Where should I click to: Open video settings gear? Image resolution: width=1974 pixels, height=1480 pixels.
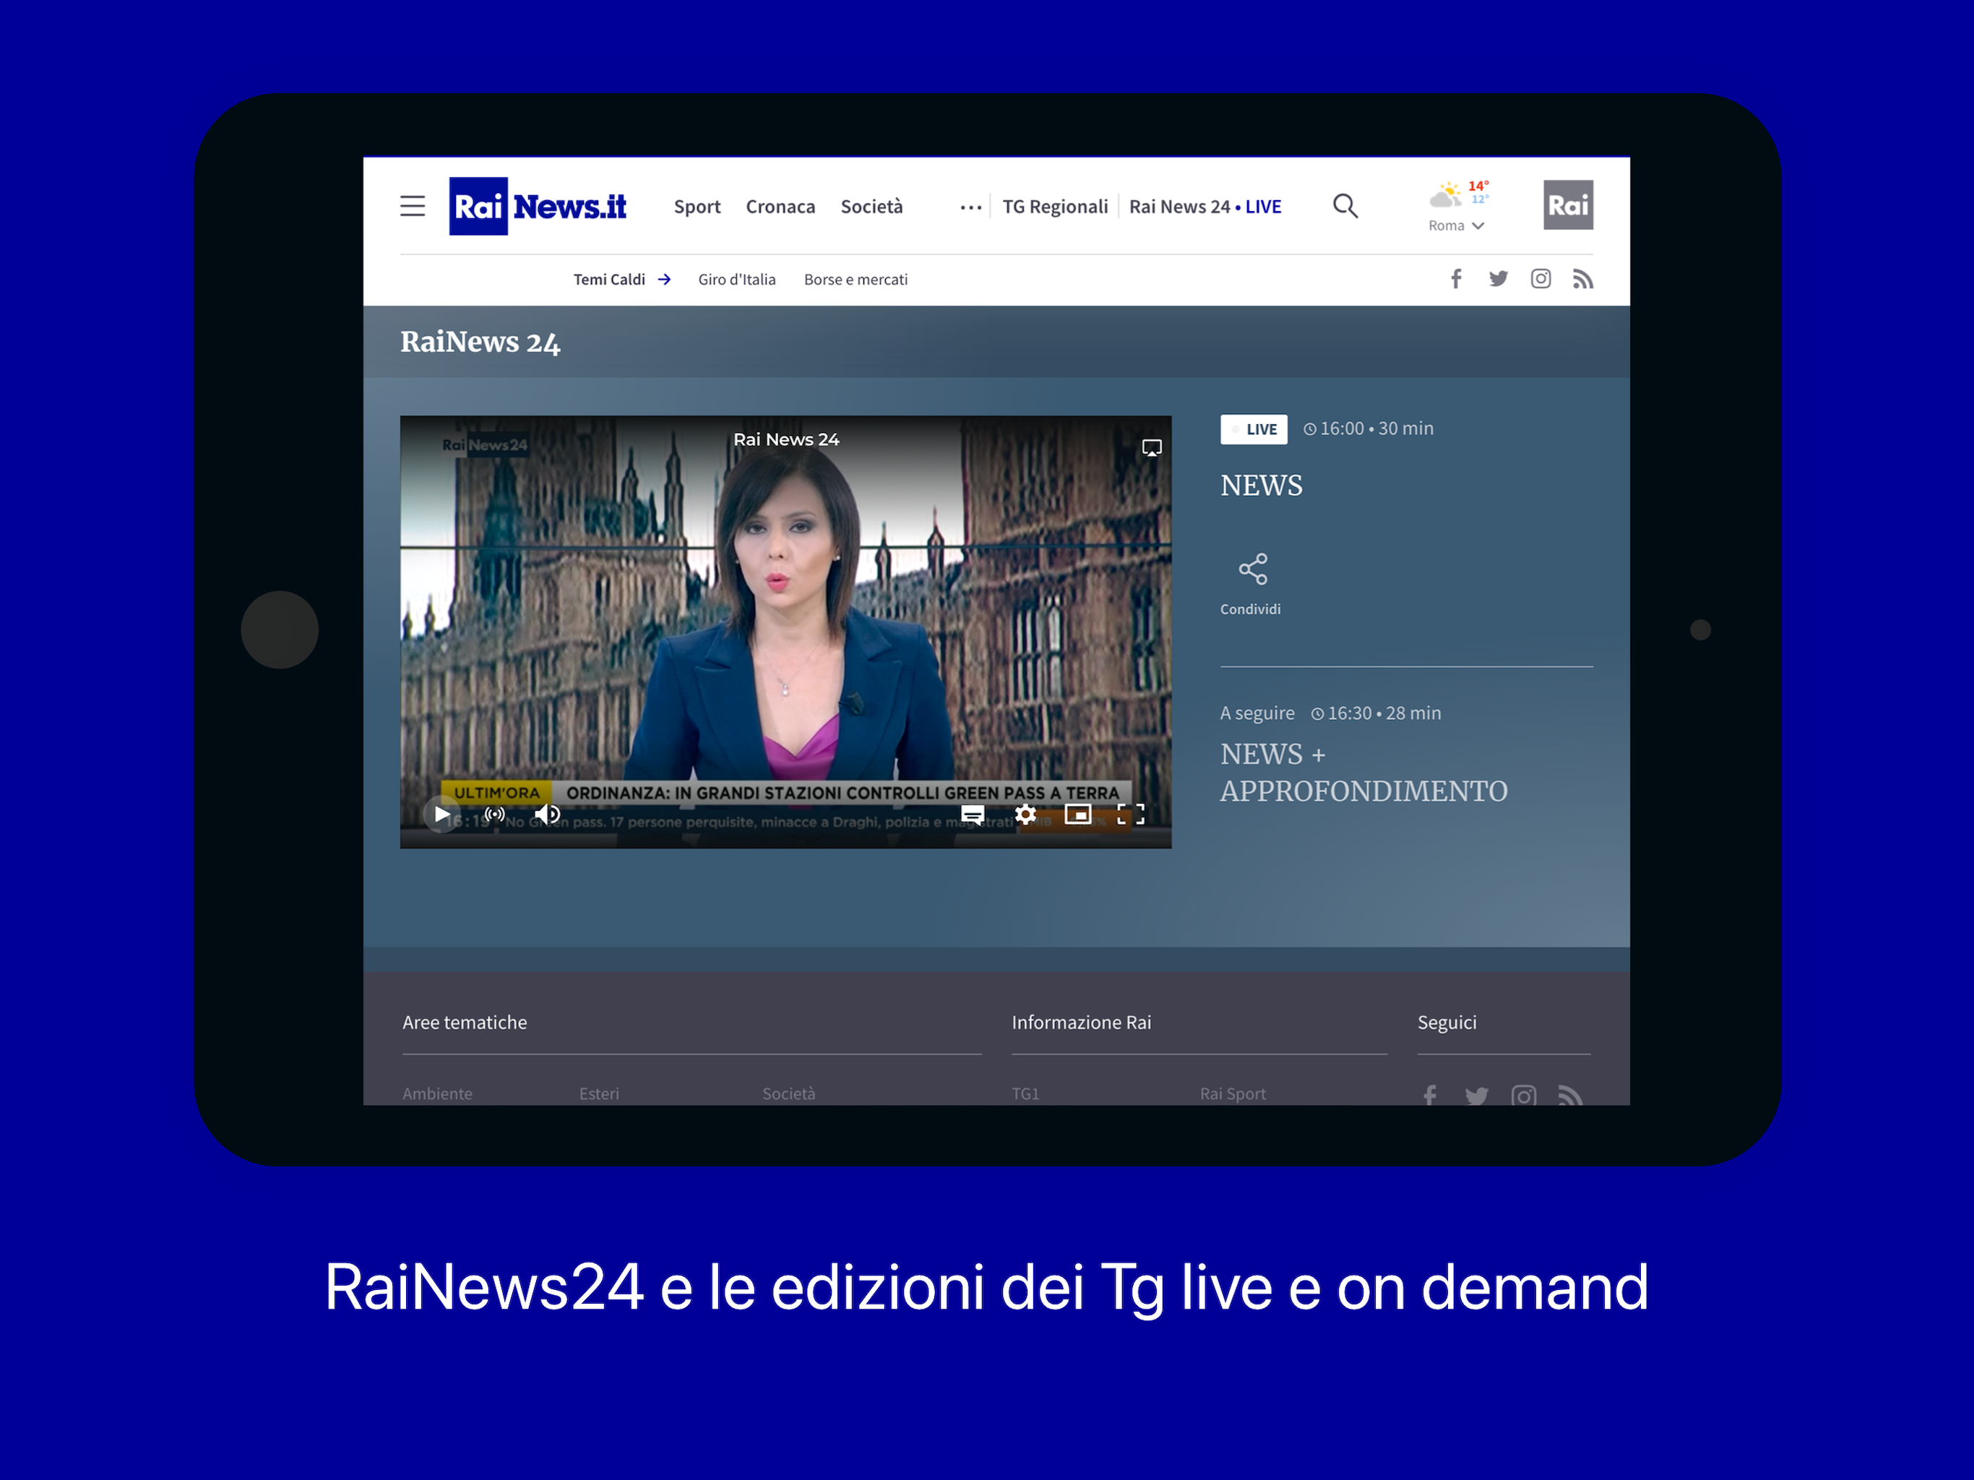click(x=1025, y=814)
